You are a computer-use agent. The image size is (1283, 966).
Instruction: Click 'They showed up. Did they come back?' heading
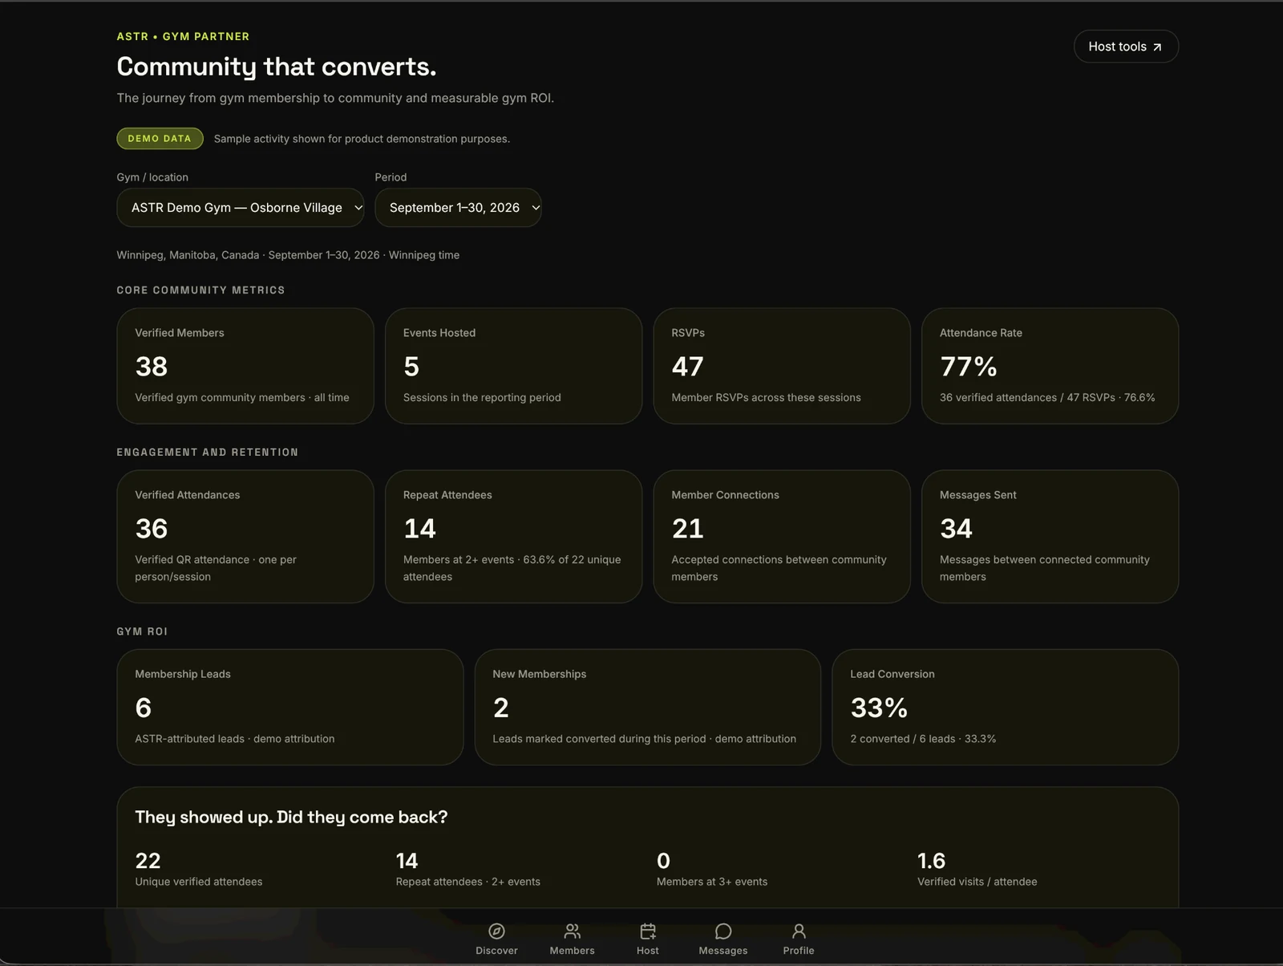(x=291, y=817)
